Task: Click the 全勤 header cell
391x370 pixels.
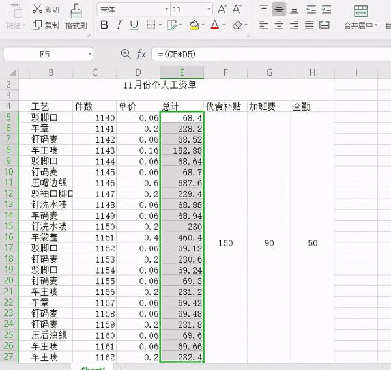Action: [x=312, y=106]
